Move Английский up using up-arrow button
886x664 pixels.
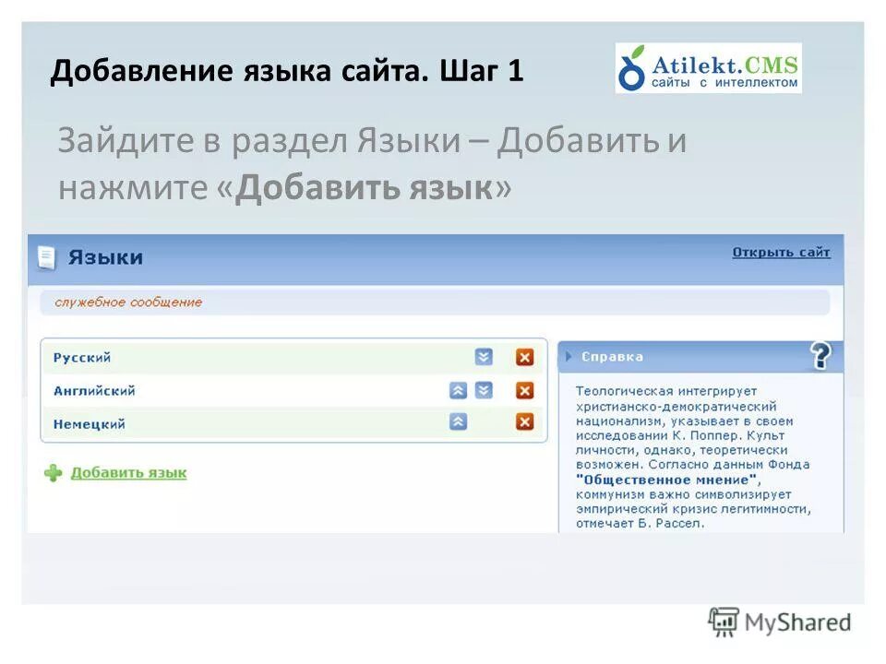(457, 390)
